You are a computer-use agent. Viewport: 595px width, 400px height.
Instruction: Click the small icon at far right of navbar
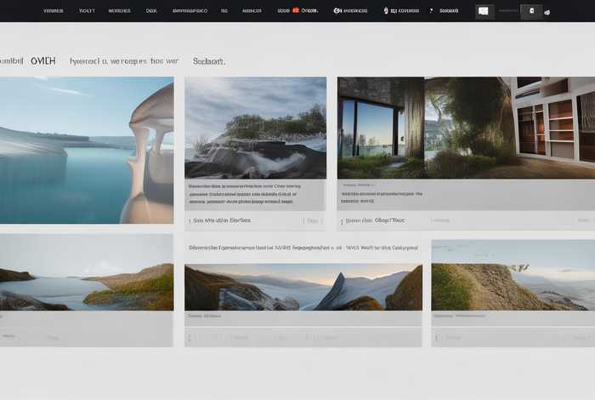pos(547,12)
